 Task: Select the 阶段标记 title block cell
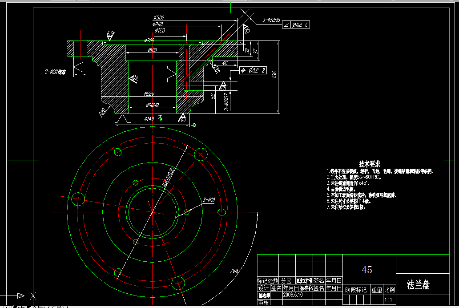tap(356, 290)
